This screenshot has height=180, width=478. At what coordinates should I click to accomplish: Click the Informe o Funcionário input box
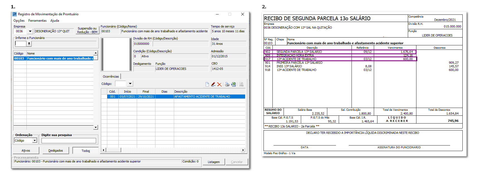click(21, 44)
